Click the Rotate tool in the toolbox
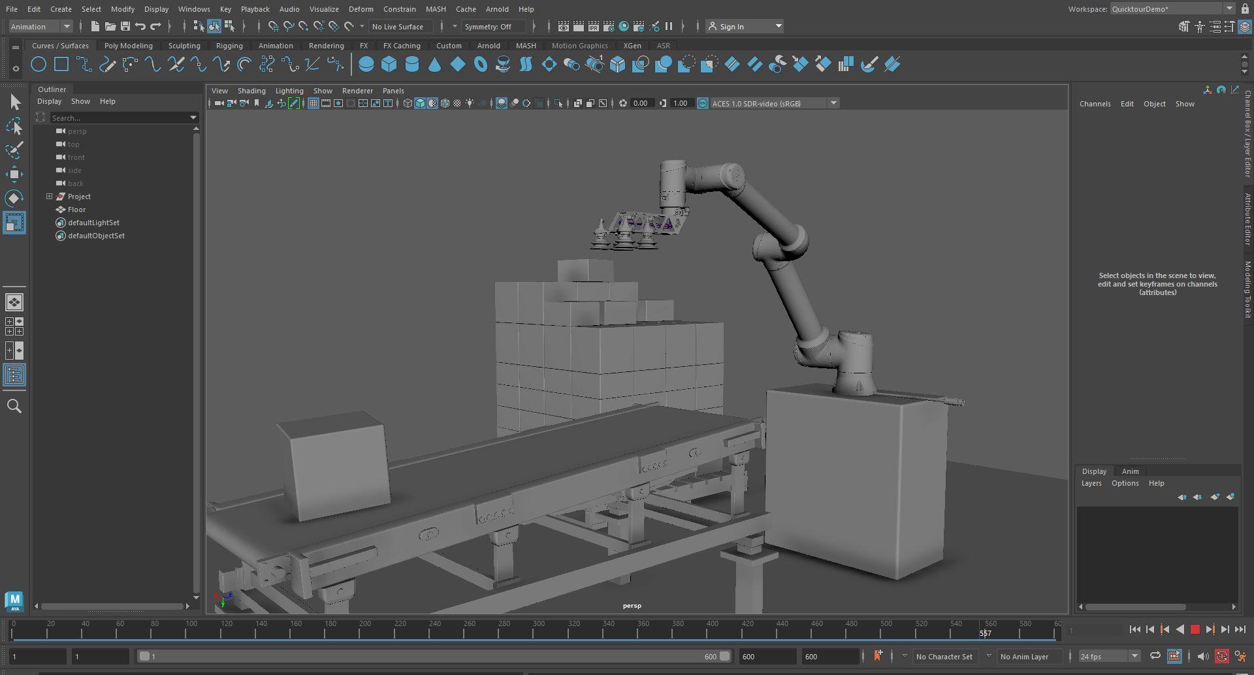This screenshot has height=675, width=1254. pos(14,198)
